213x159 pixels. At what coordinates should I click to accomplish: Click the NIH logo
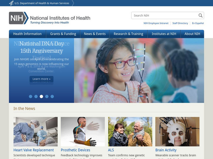(19, 18)
